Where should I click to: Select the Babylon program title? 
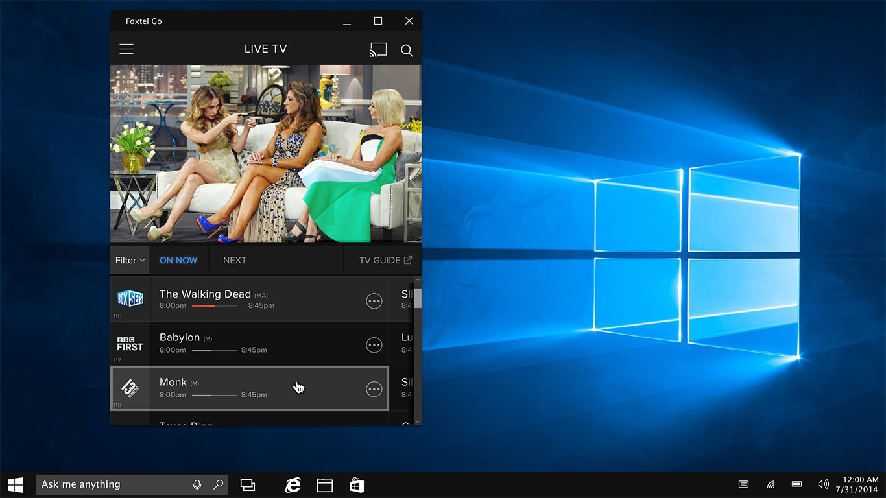click(x=180, y=337)
